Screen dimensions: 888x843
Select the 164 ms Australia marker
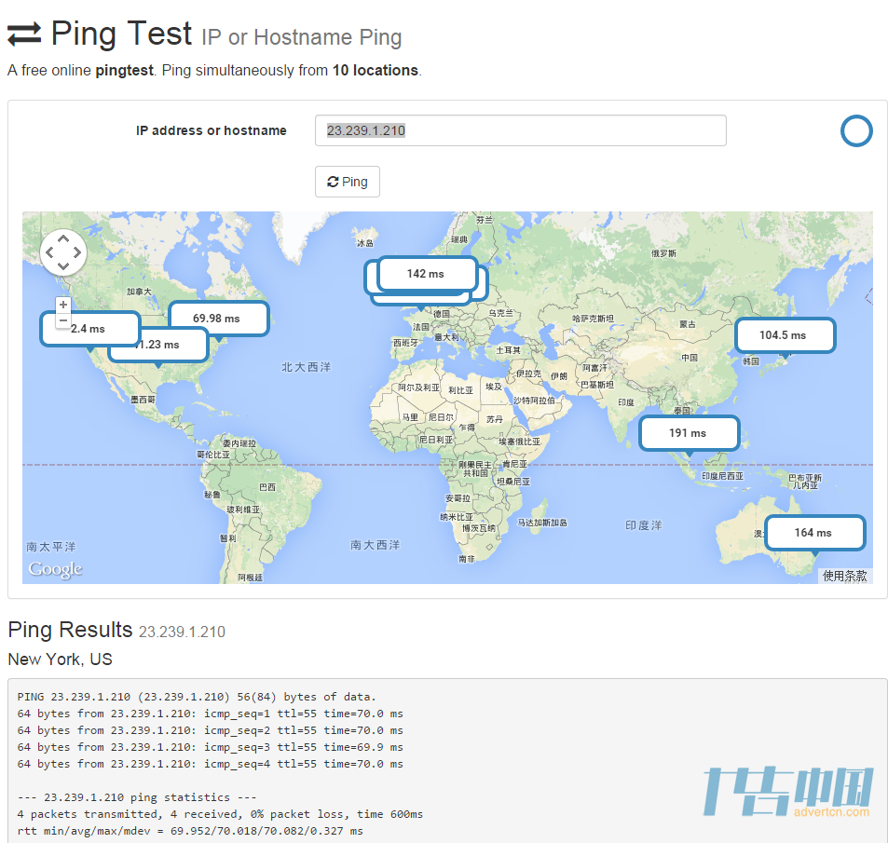(813, 533)
